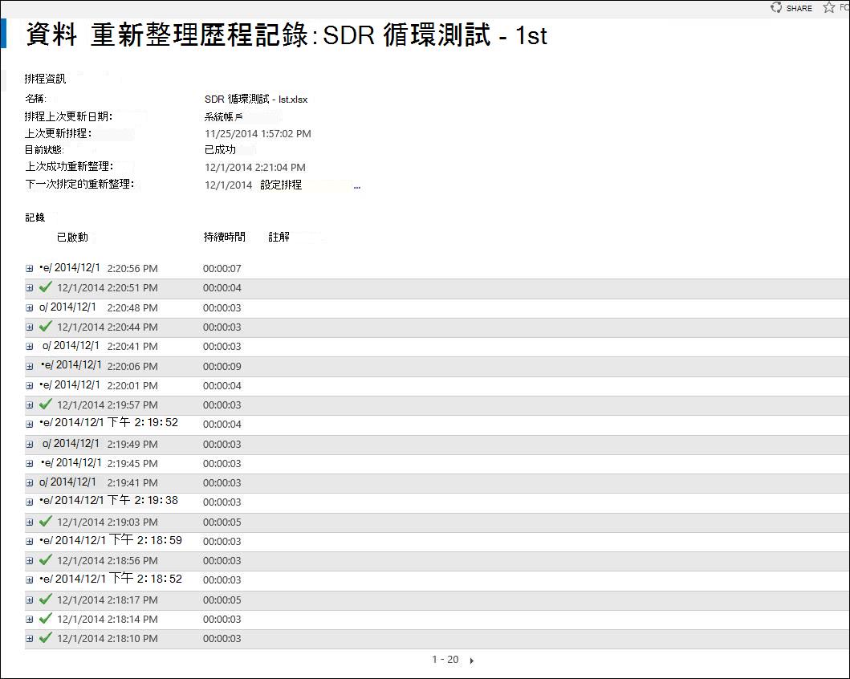Click the 註解 column header

click(279, 237)
